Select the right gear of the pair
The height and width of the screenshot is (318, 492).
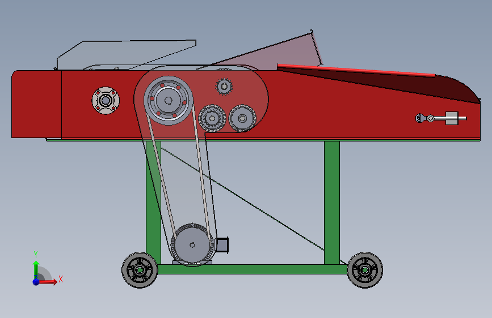[x=242, y=118]
